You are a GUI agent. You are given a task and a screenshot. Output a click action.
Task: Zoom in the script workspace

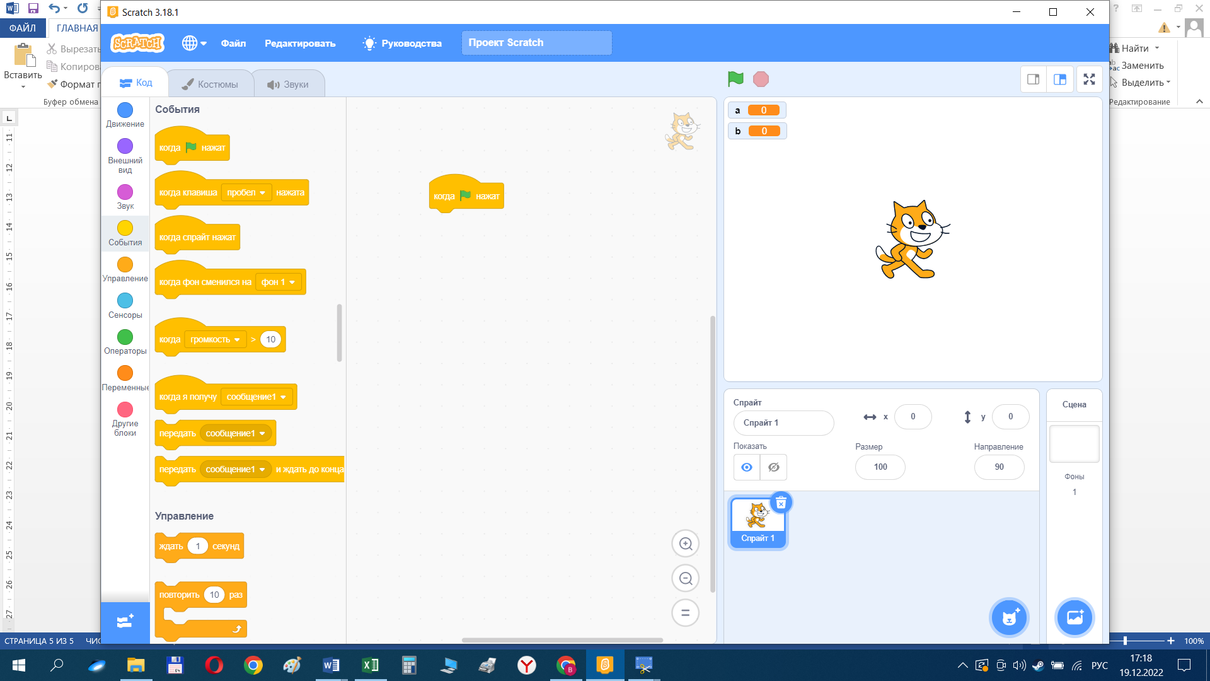686,544
